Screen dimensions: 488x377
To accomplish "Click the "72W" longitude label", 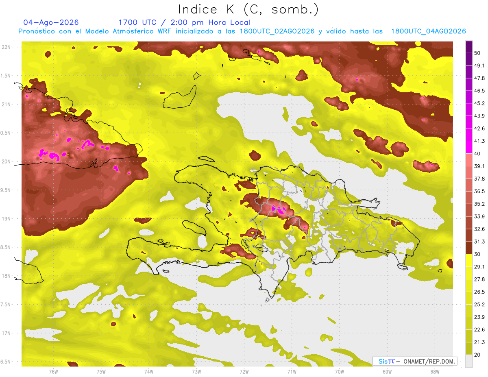I will pyautogui.click(x=244, y=371).
